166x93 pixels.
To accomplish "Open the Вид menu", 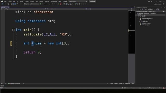I will [14, 1].
